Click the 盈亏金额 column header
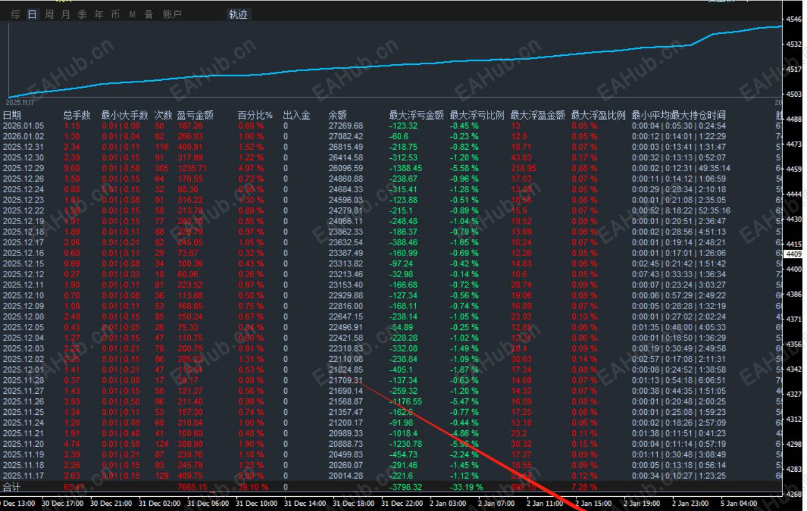Image resolution: width=807 pixels, height=511 pixels. (195, 115)
